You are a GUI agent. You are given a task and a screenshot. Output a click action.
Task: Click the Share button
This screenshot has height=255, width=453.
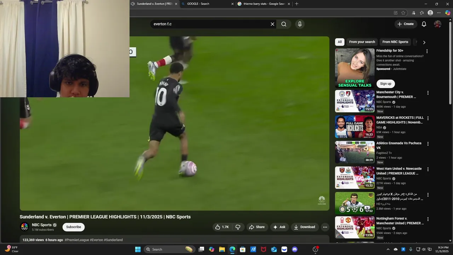(257, 227)
